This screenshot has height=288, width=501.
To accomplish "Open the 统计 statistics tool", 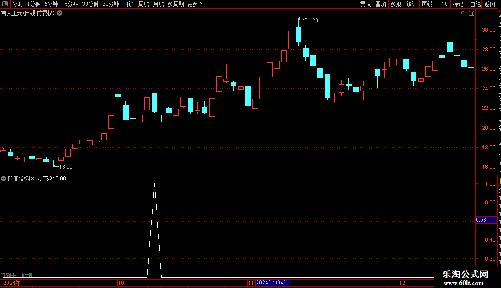I will pyautogui.click(x=411, y=4).
